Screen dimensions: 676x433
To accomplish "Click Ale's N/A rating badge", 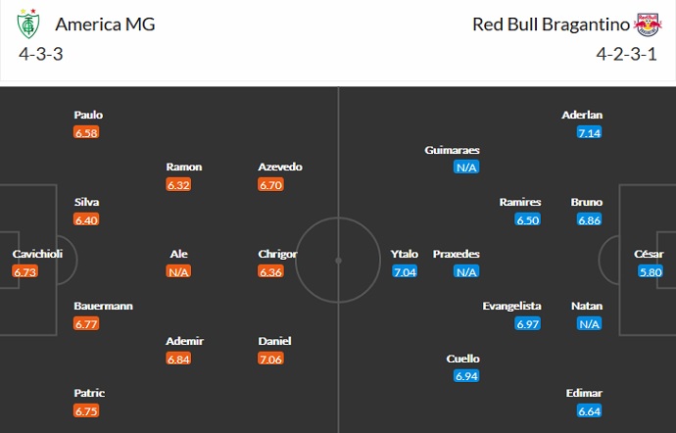I will 178,271.
